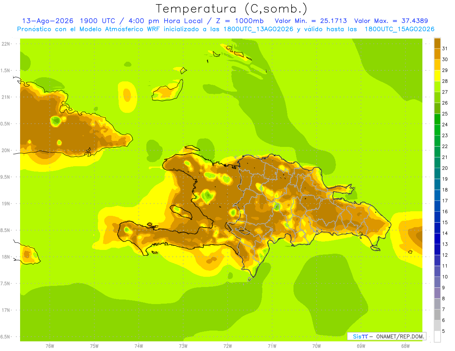The height and width of the screenshot is (351, 455).
Task: Pick the yellow swatch between 28 and 29
Action: 437,75
